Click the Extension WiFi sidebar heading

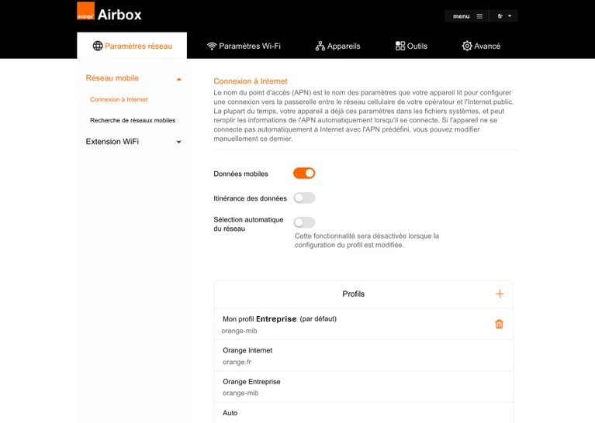112,141
